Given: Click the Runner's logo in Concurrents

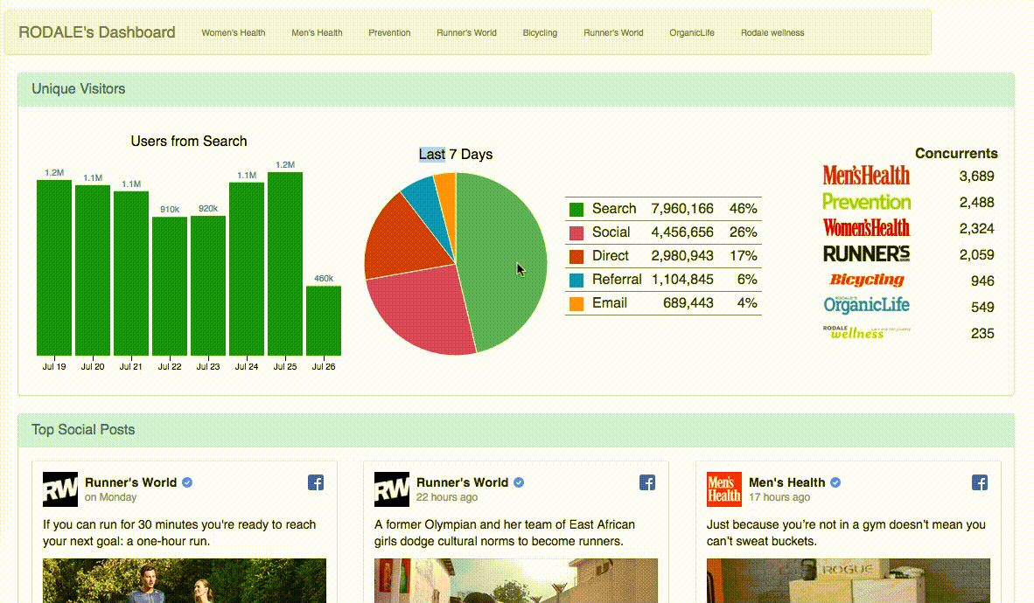Looking at the screenshot, I should click(x=866, y=253).
